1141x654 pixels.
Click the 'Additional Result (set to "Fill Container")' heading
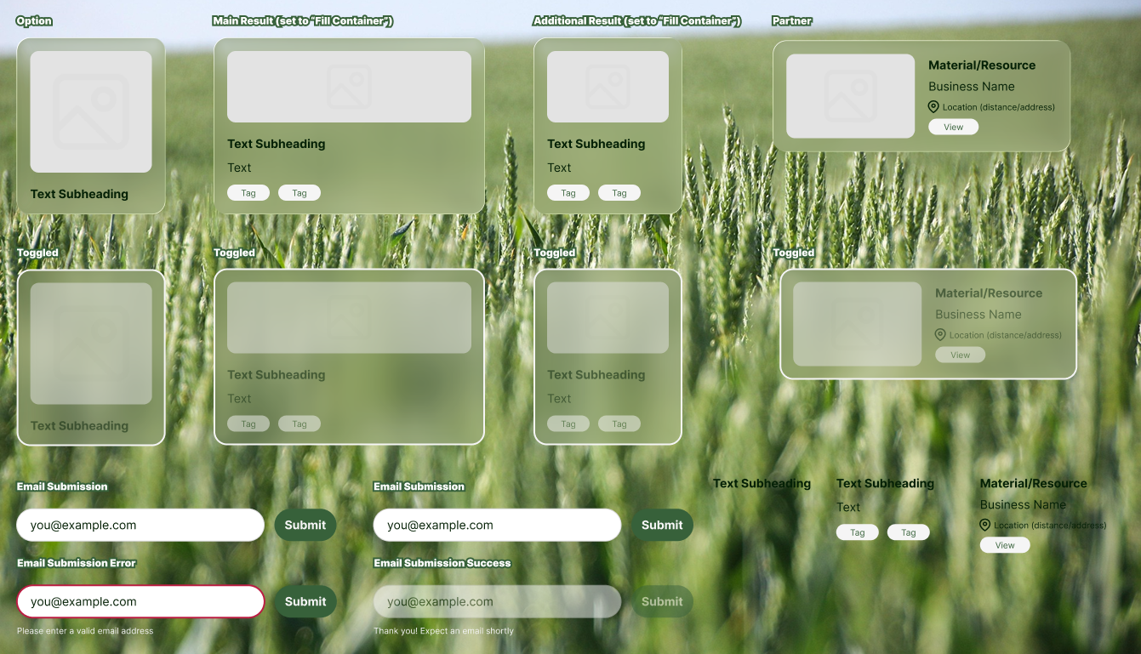(x=637, y=20)
